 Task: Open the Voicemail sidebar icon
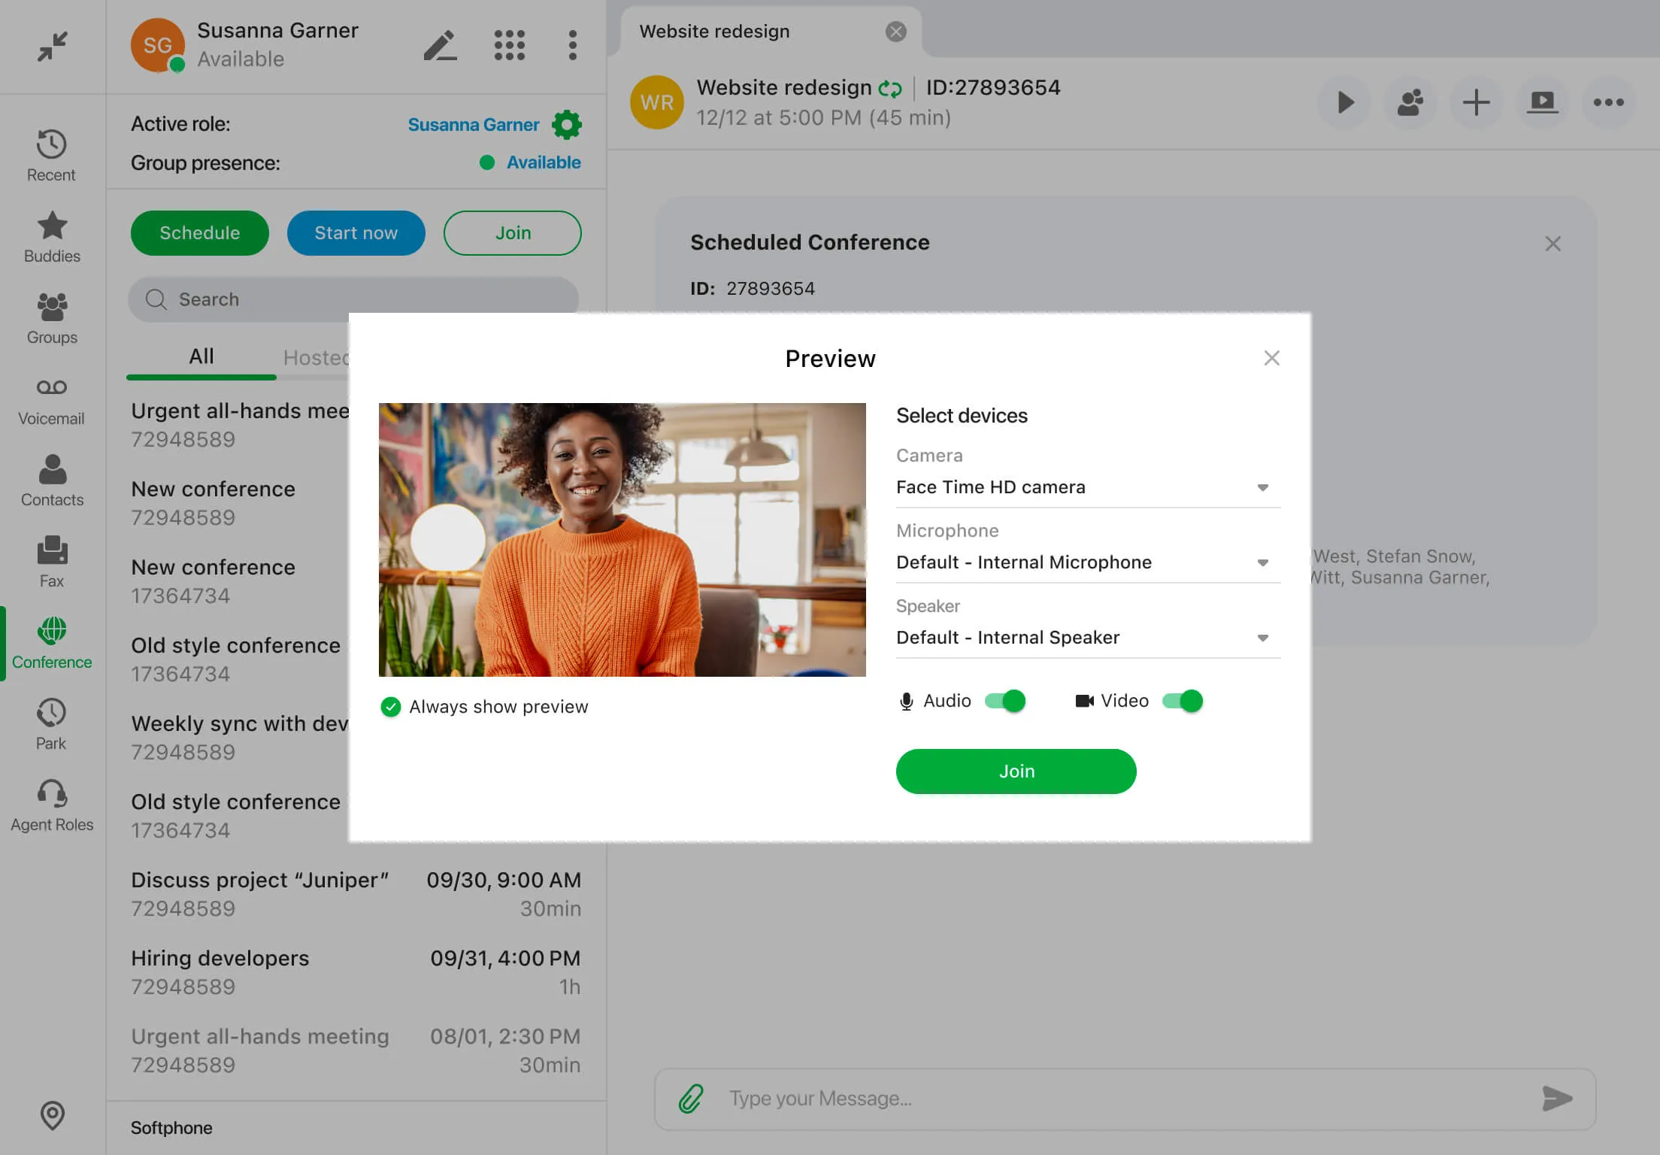(51, 388)
